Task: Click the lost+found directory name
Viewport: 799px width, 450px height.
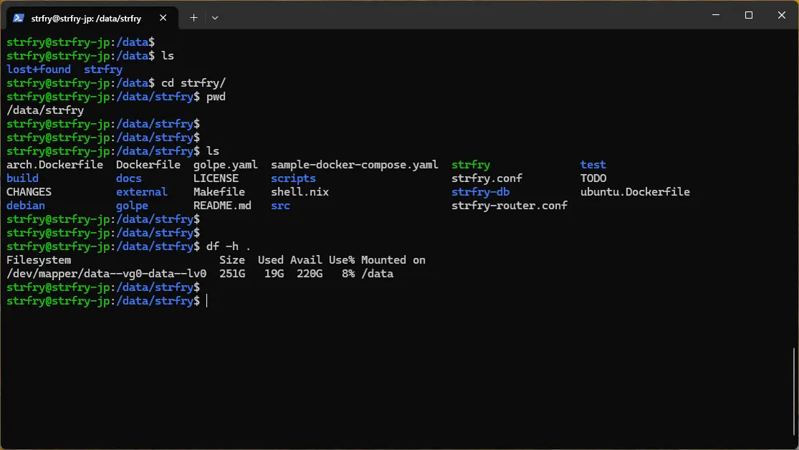Action: pyautogui.click(x=39, y=70)
